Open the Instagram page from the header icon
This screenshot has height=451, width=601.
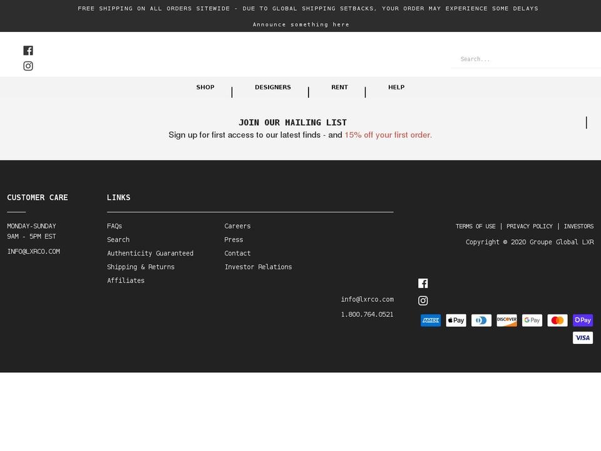28,66
